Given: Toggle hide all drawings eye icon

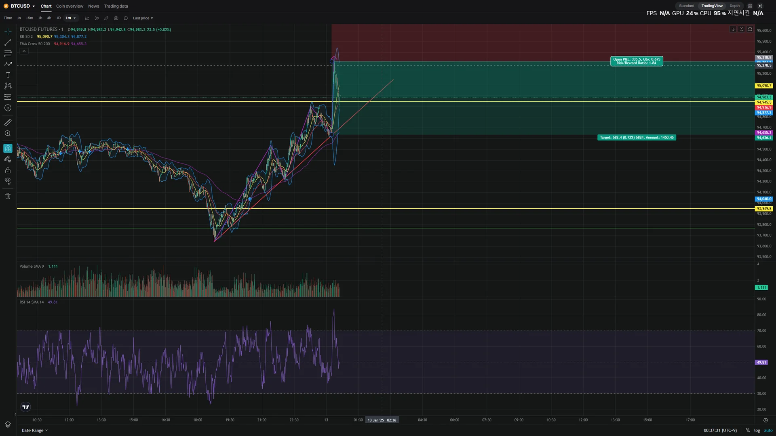Looking at the screenshot, I should [8, 181].
